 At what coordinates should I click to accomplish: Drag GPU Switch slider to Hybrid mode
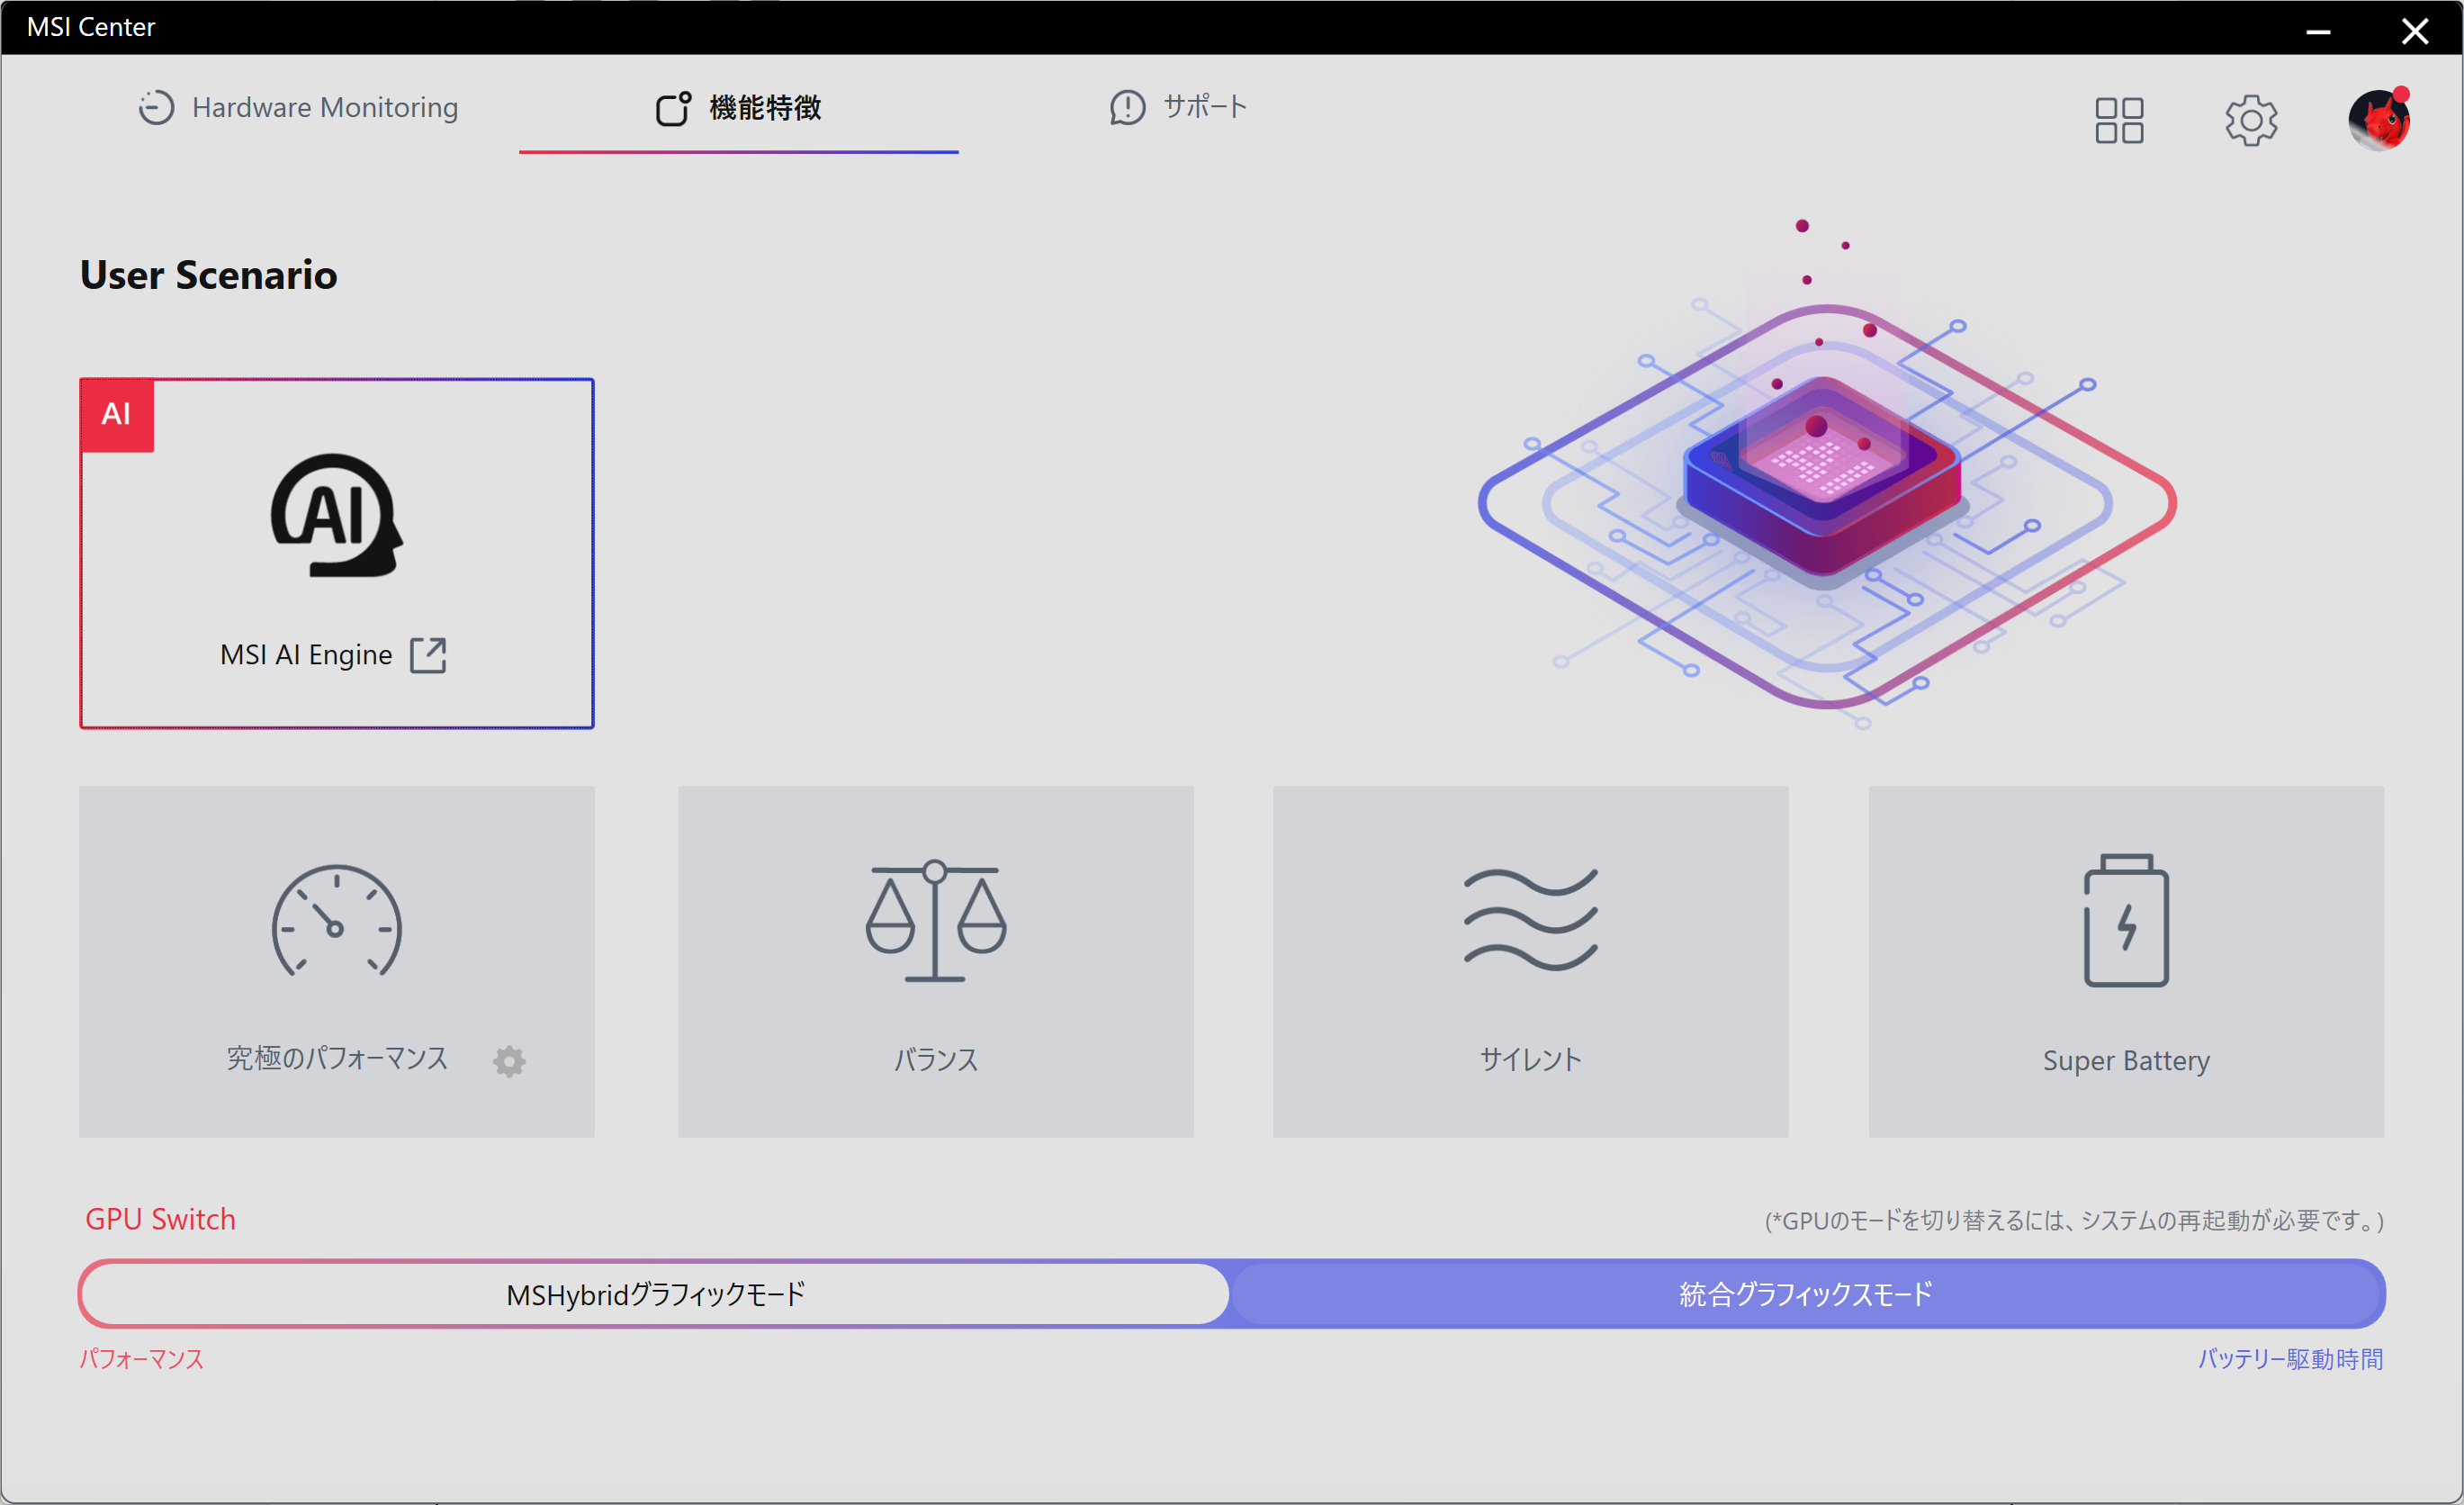[650, 1295]
